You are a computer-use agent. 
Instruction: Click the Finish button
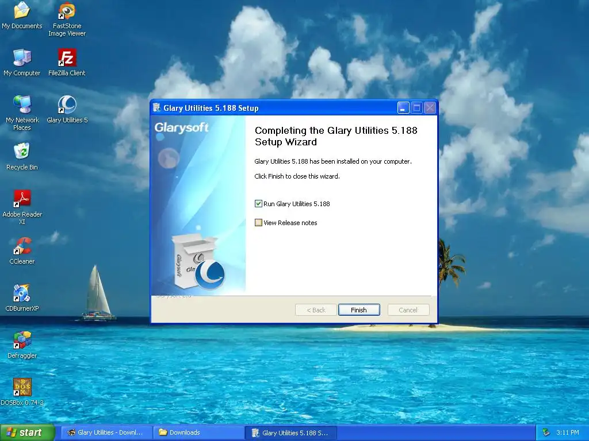point(359,310)
